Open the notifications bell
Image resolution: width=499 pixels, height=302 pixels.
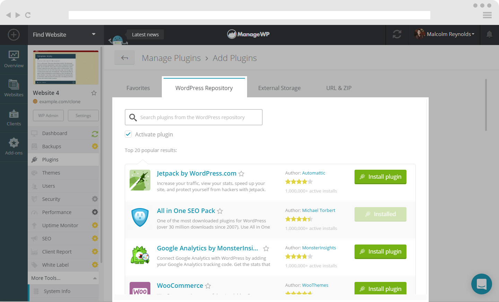coord(489,34)
